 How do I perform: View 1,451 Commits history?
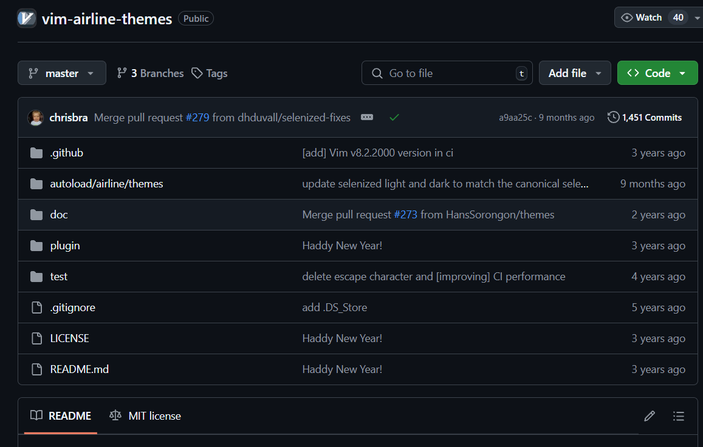tap(645, 117)
